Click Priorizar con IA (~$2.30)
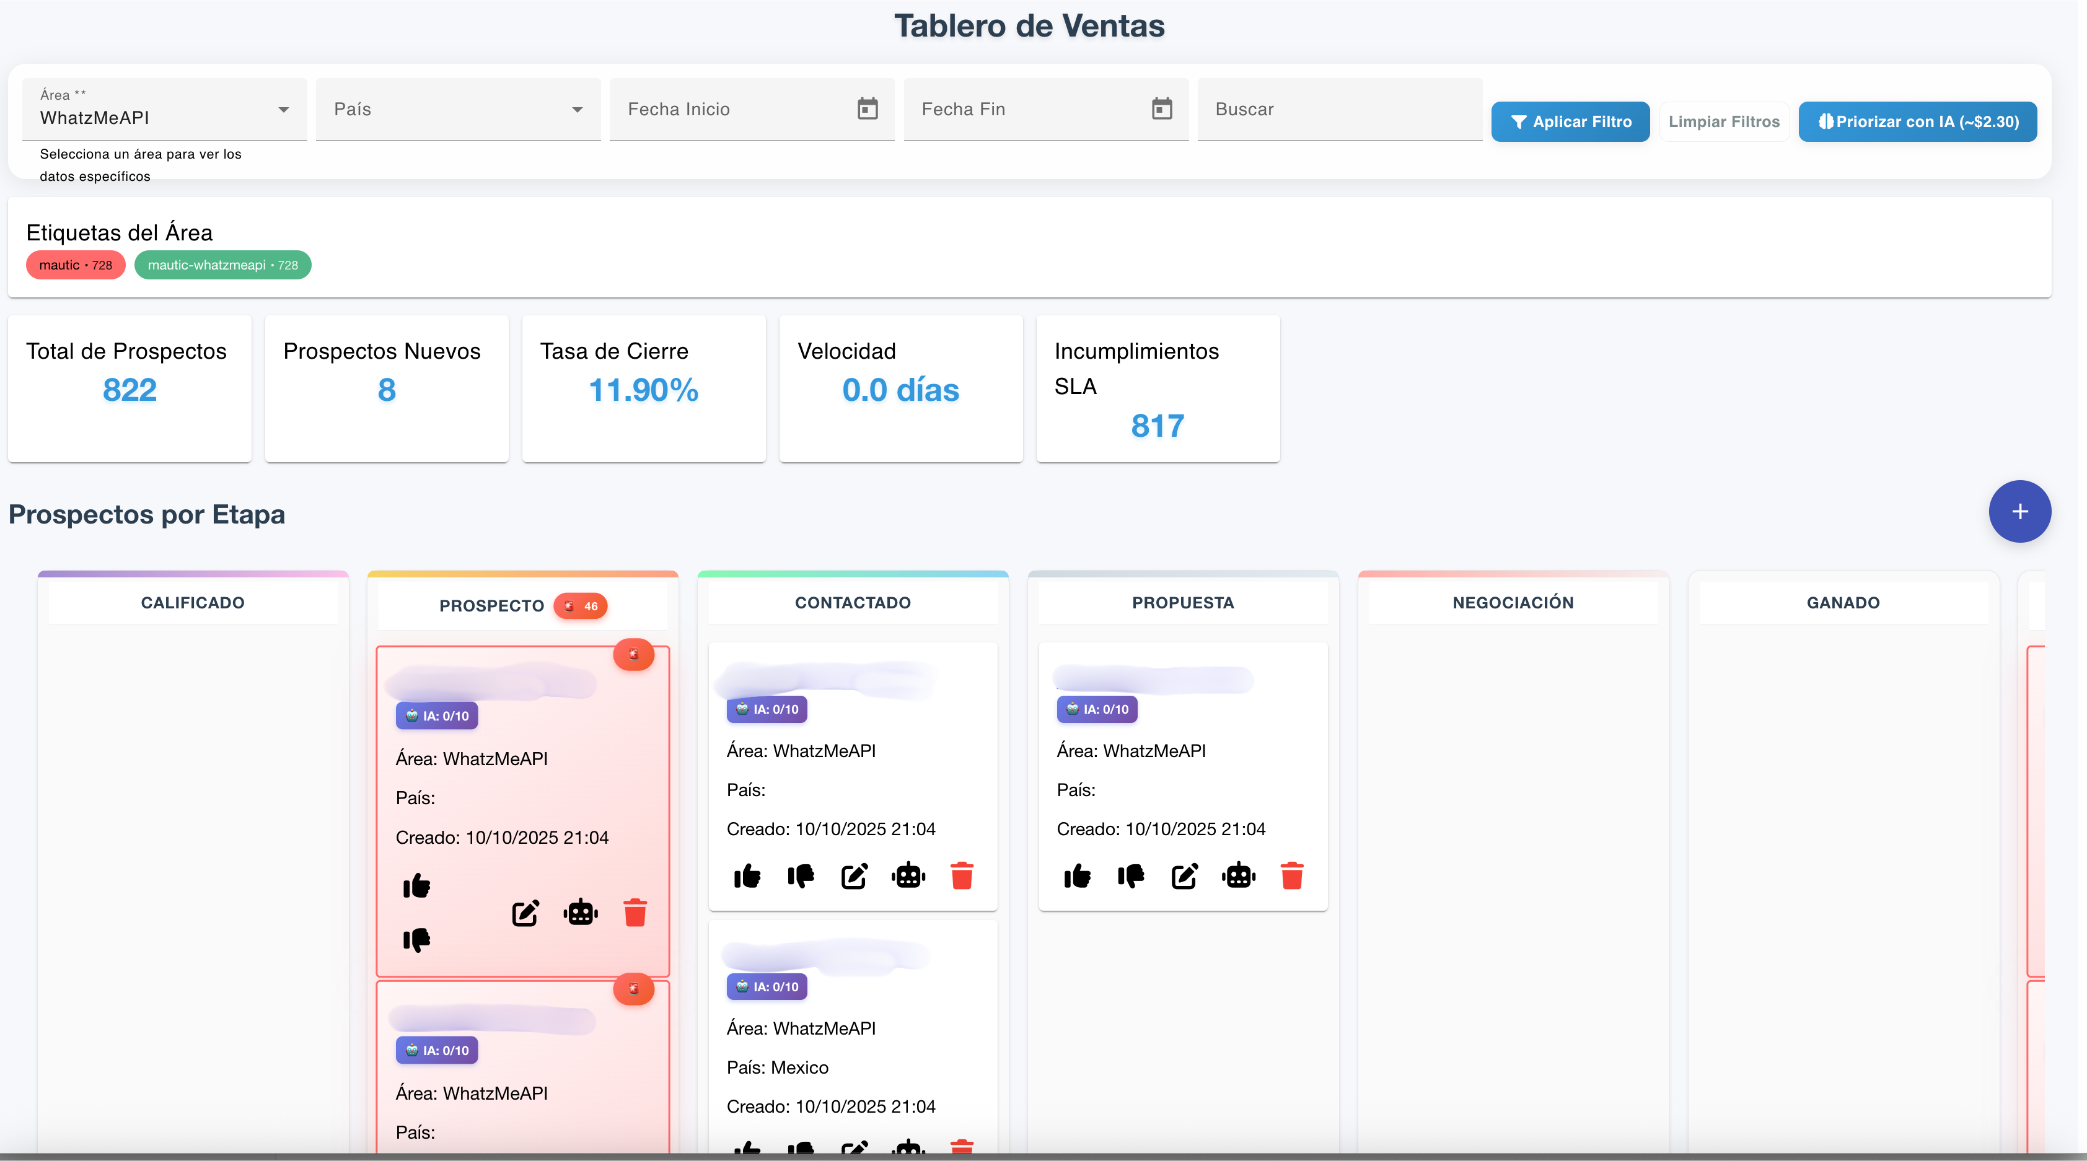 1918,121
